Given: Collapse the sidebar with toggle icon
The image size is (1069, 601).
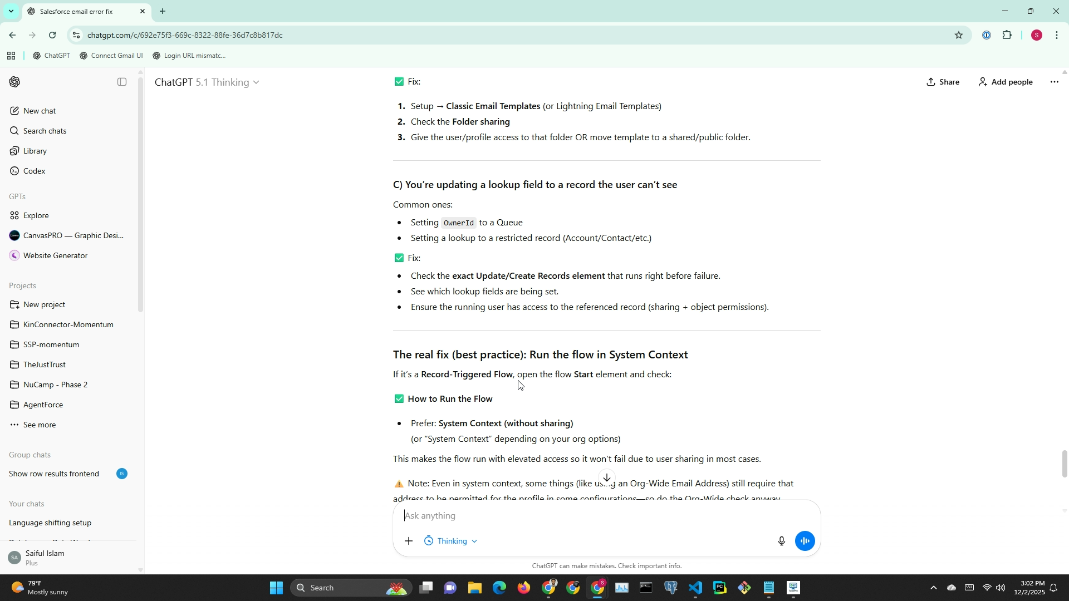Looking at the screenshot, I should pos(122,82).
